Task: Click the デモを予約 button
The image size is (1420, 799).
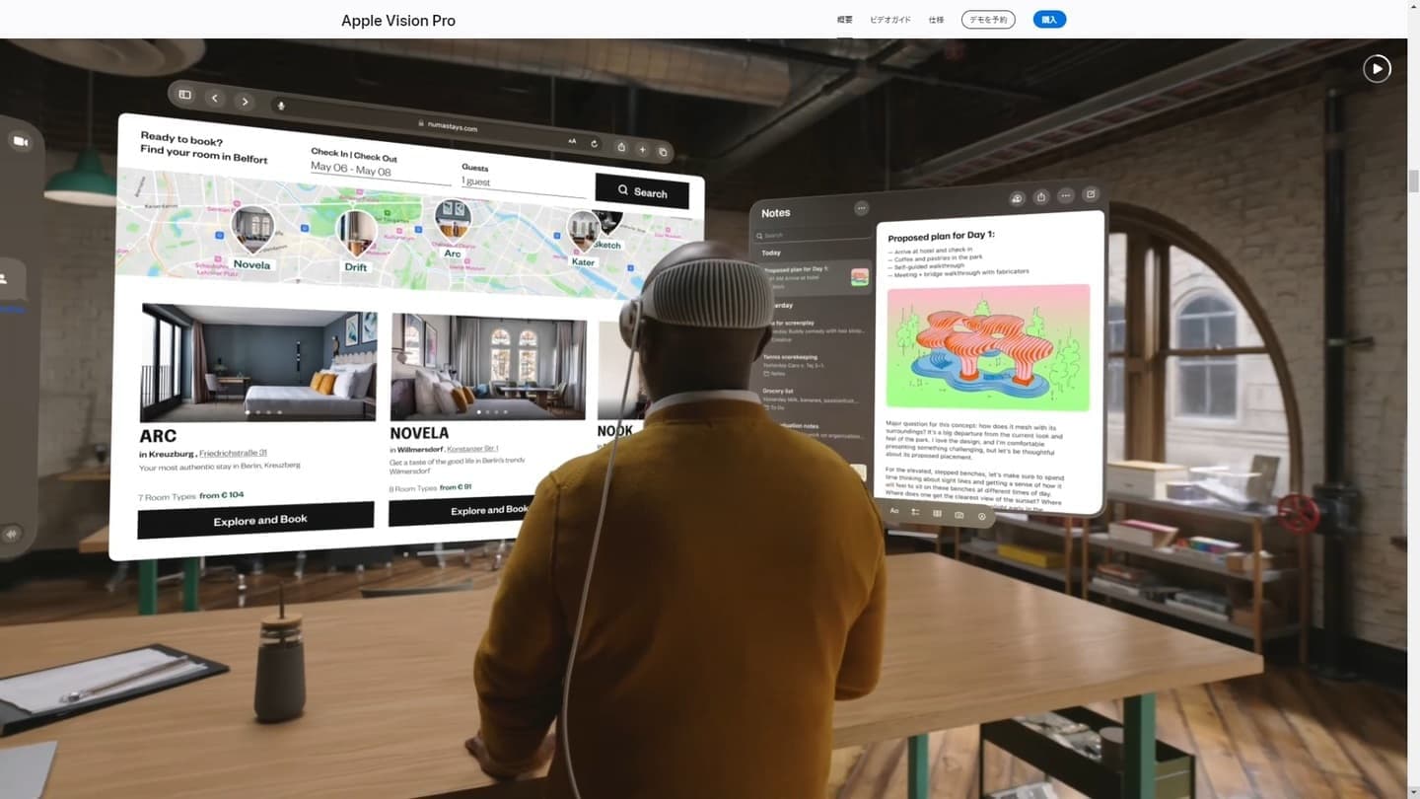Action: [x=988, y=20]
